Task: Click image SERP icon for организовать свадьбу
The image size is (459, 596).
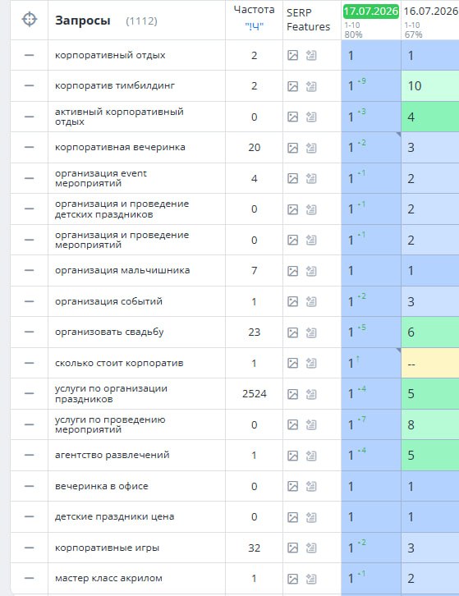Action: (292, 332)
